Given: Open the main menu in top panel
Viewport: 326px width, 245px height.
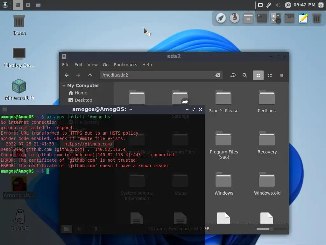Looking at the screenshot, I should pyautogui.click(x=5, y=5).
